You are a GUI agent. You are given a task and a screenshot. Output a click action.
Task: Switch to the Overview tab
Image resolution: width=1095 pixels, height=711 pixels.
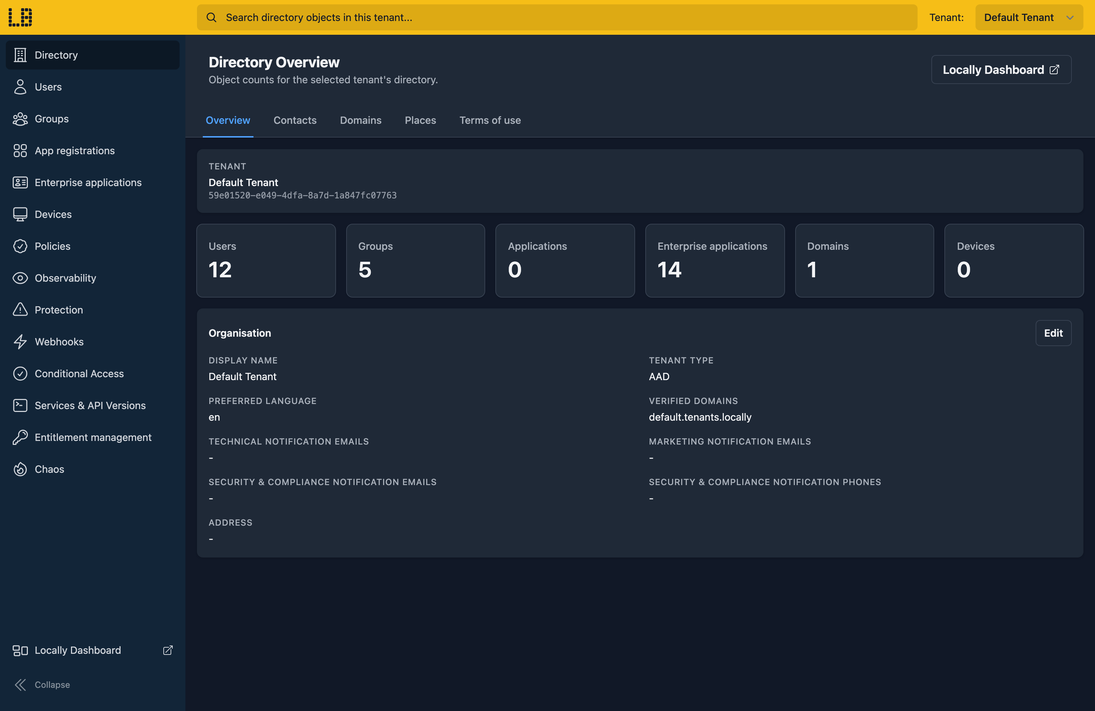228,120
